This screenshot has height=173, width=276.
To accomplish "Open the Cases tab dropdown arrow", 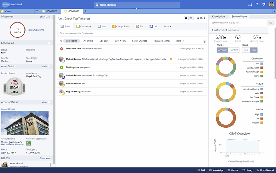I will click(x=37, y=11).
